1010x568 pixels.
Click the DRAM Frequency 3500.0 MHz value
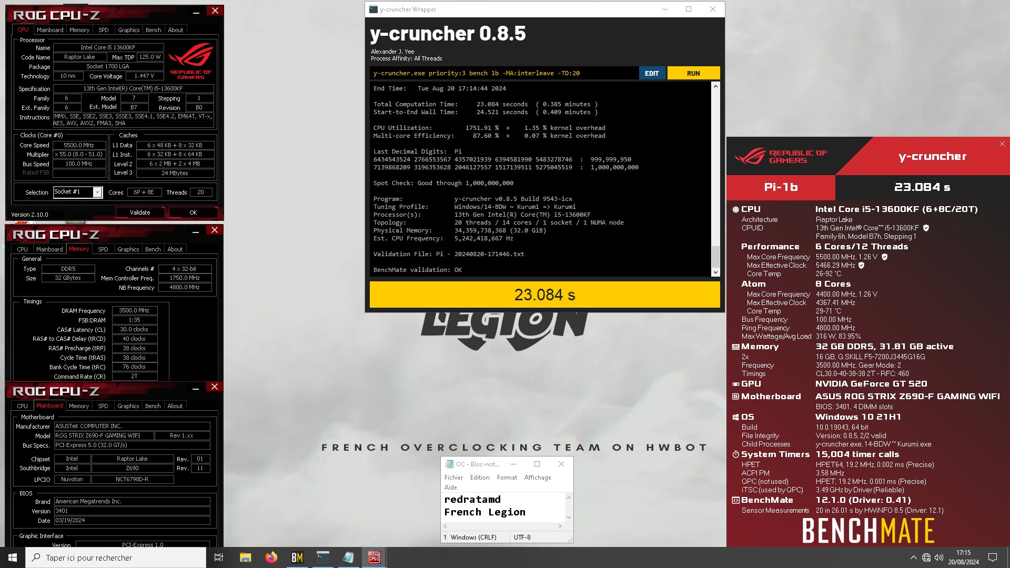pyautogui.click(x=134, y=311)
